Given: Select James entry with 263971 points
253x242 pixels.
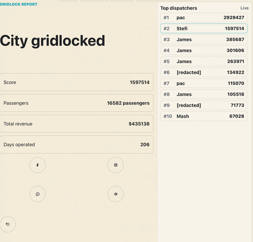Looking at the screenshot, I should pyautogui.click(x=204, y=61).
